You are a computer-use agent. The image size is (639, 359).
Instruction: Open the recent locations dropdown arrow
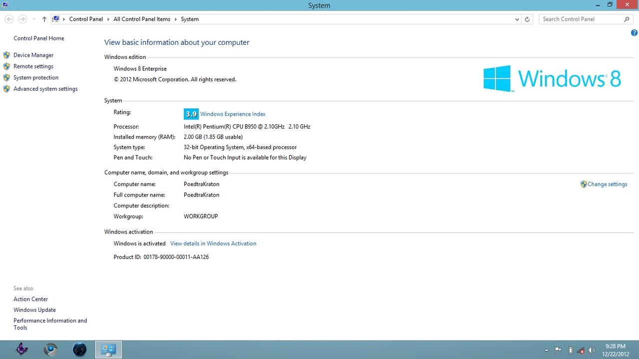click(33, 19)
